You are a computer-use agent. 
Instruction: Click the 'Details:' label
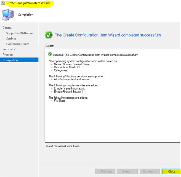(50, 46)
